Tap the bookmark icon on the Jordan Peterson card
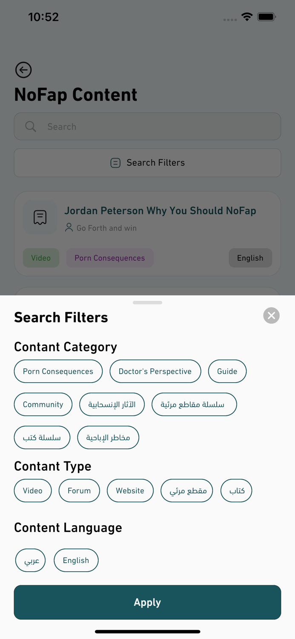This screenshot has width=295, height=639. tap(40, 217)
